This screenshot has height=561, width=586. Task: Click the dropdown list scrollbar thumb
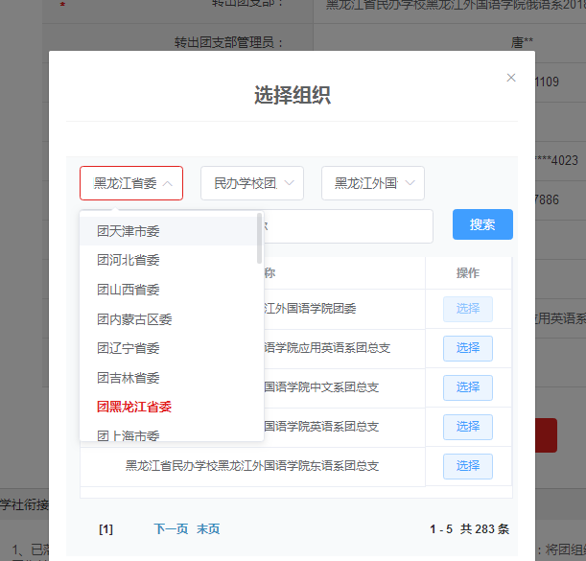click(x=259, y=238)
